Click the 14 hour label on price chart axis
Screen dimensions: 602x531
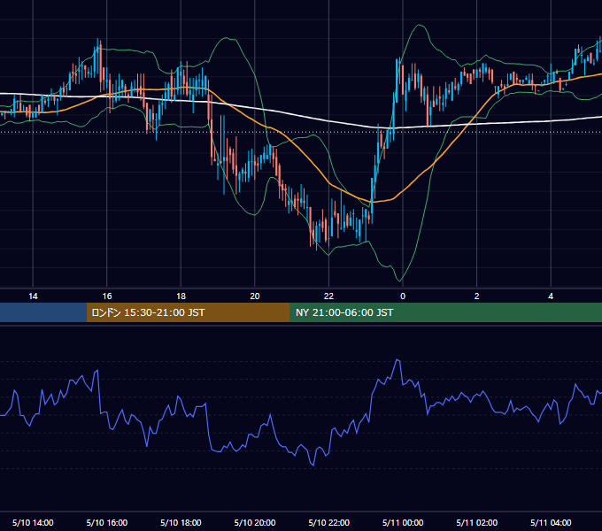33,296
